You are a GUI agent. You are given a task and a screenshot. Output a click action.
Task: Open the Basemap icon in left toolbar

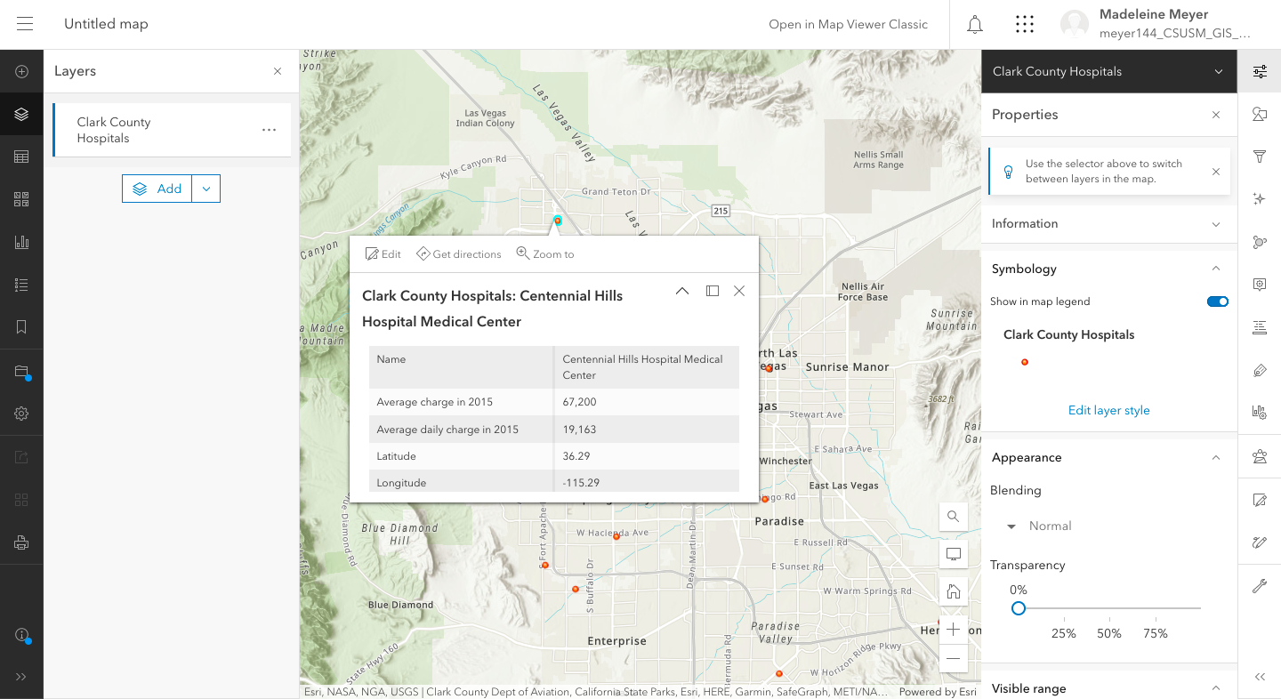[21, 199]
